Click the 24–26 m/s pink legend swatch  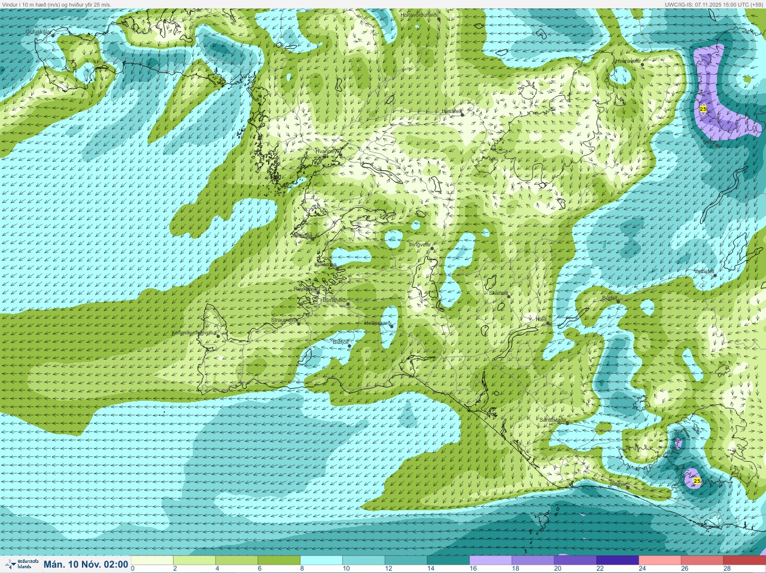(x=660, y=560)
